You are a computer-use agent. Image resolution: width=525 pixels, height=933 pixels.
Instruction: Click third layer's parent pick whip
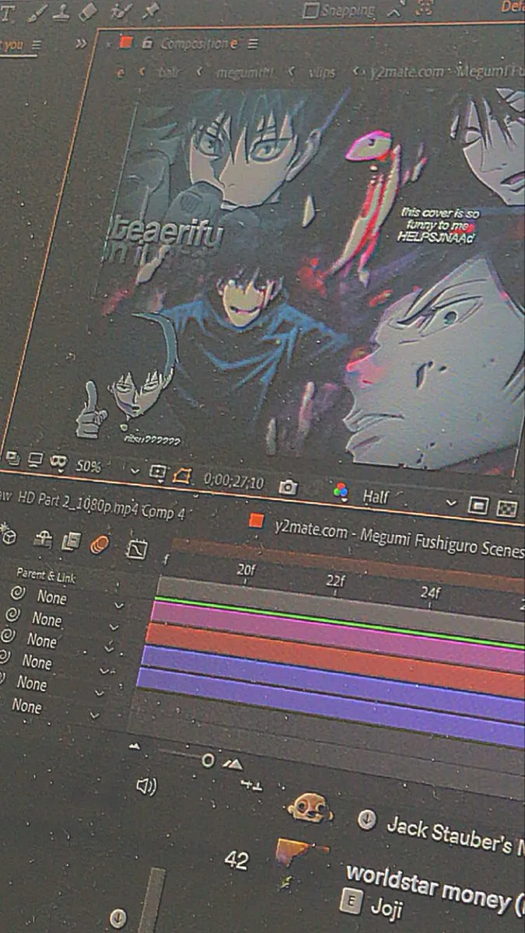click(x=7, y=635)
